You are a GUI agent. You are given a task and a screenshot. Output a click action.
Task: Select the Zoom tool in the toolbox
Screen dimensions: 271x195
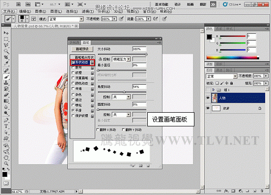[x=6, y=163]
